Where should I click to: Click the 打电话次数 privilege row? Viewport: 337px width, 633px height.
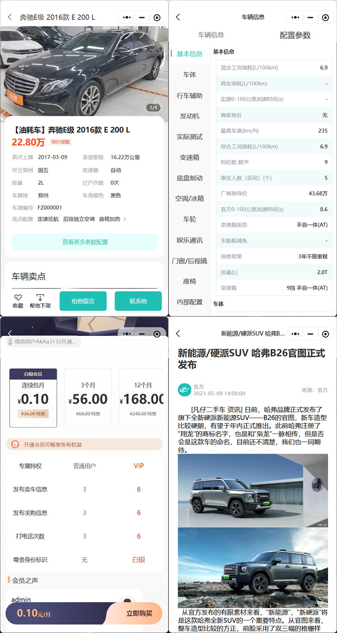tap(84, 536)
